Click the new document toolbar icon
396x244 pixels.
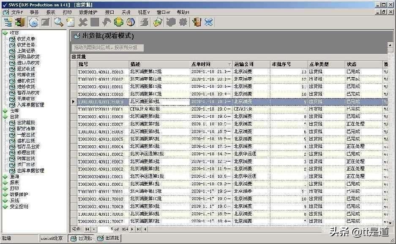click(71, 22)
